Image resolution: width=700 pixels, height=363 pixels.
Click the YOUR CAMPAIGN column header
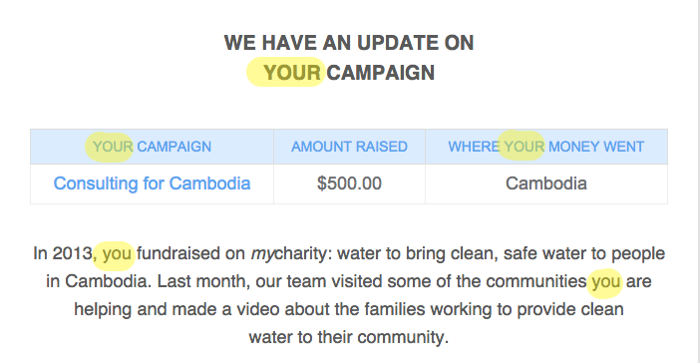(152, 147)
